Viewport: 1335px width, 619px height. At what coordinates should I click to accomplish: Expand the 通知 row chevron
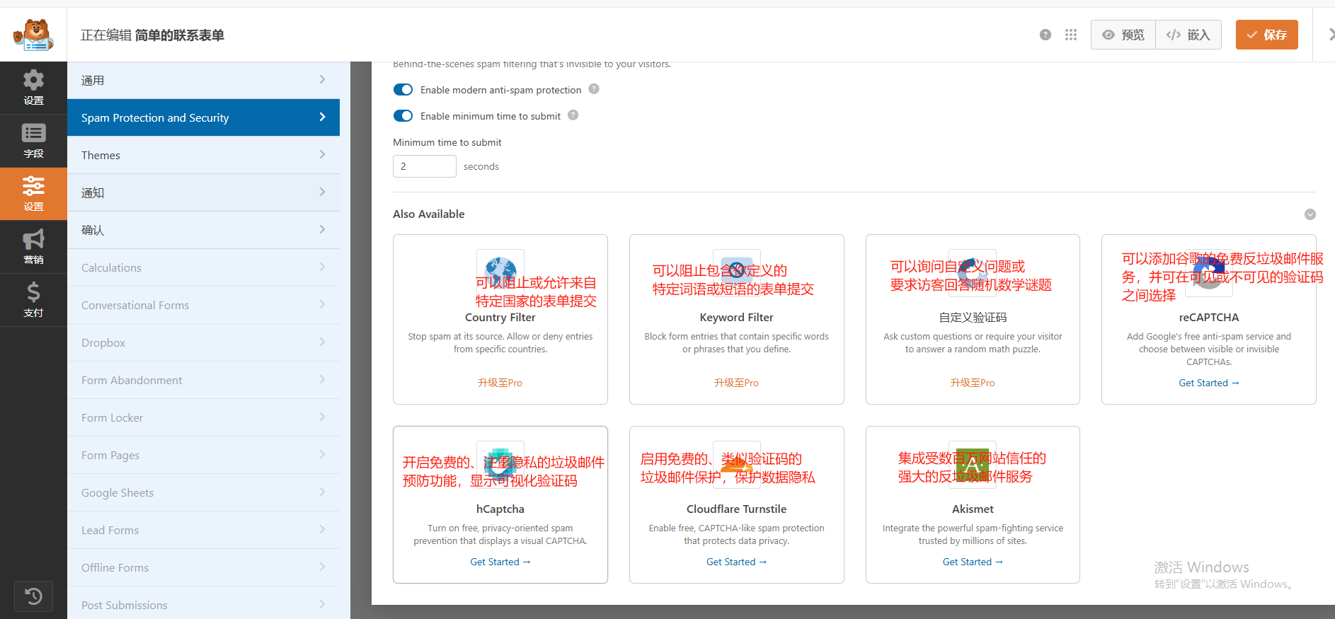tap(322, 192)
